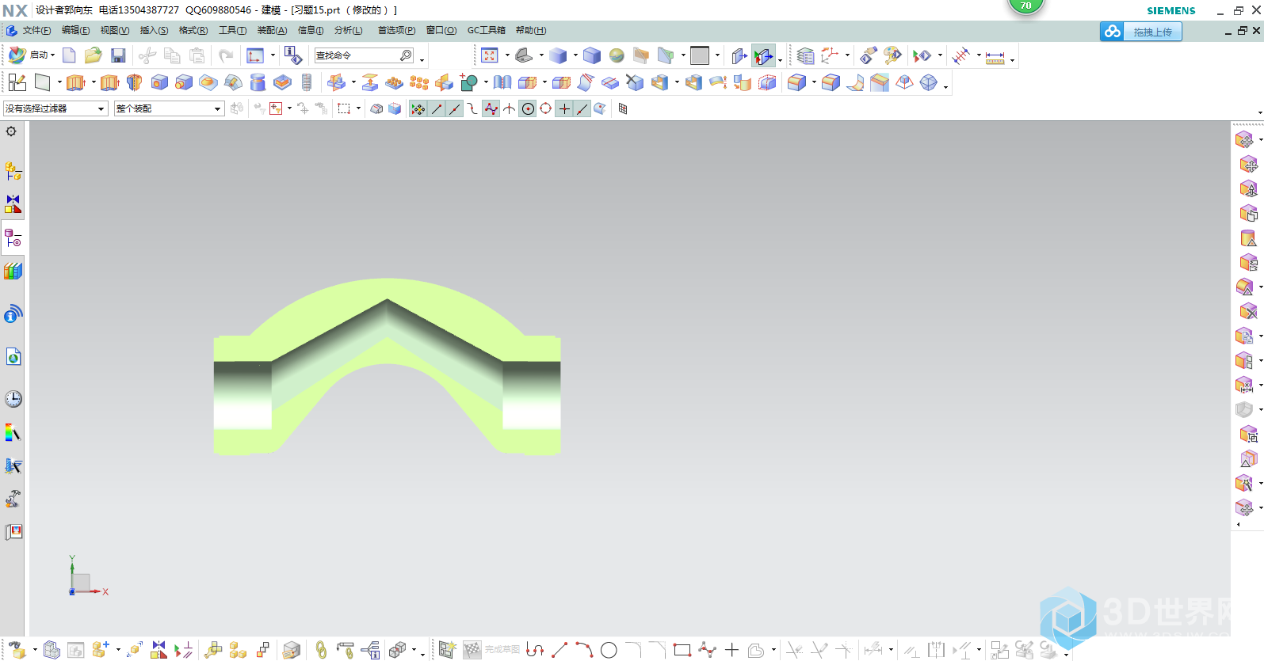Open the Roles panel icon
The width and height of the screenshot is (1264, 661).
click(13, 532)
